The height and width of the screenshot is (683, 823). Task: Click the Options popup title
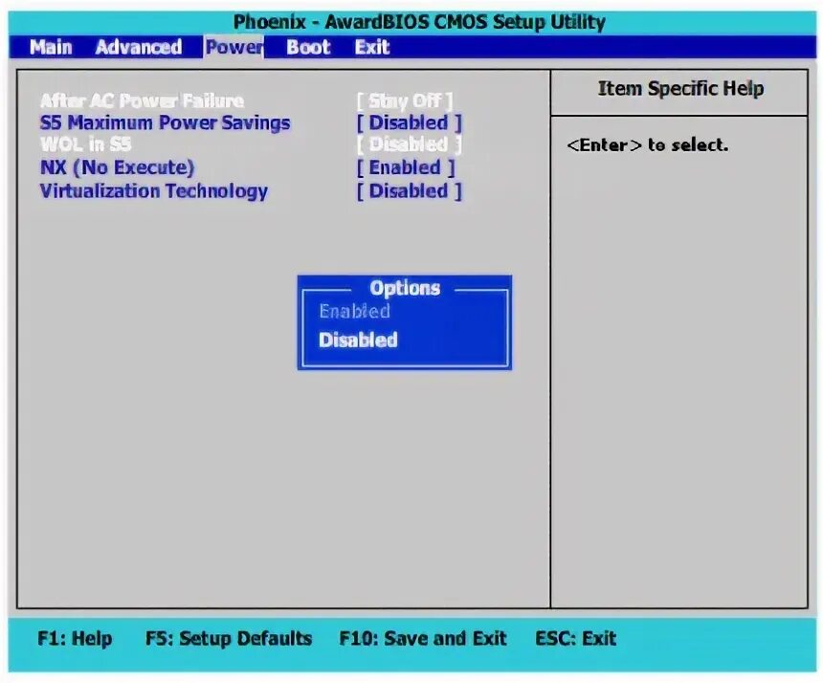[x=405, y=288]
